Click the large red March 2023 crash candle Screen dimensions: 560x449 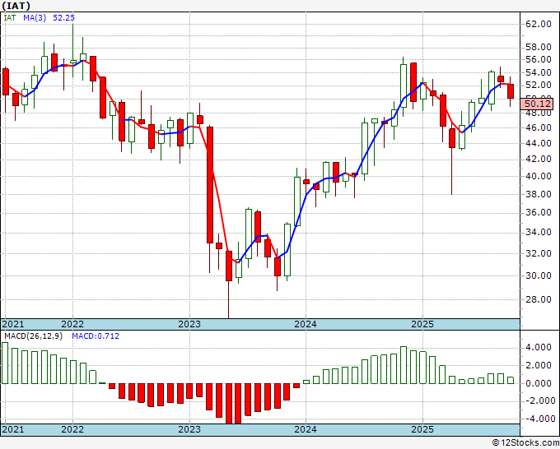[x=210, y=185]
